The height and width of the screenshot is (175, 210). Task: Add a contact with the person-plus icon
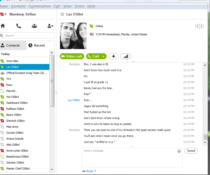tap(50, 26)
